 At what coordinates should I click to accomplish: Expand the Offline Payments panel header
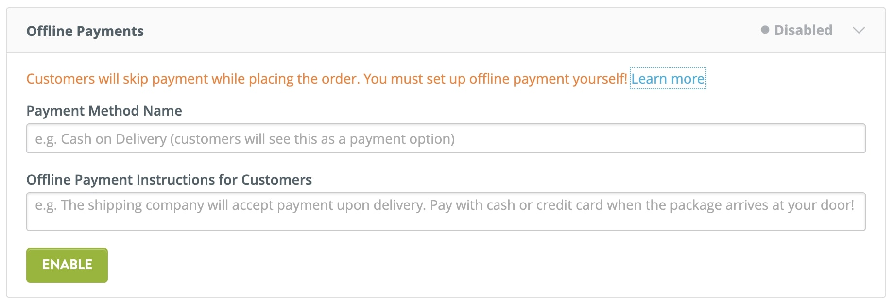tap(437, 30)
